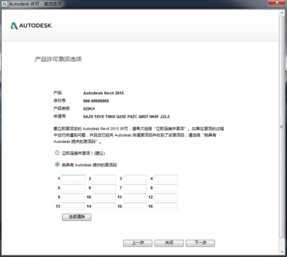287x257 pixels.
Task: Click the scrollbar up arrow
Action: 282,12
